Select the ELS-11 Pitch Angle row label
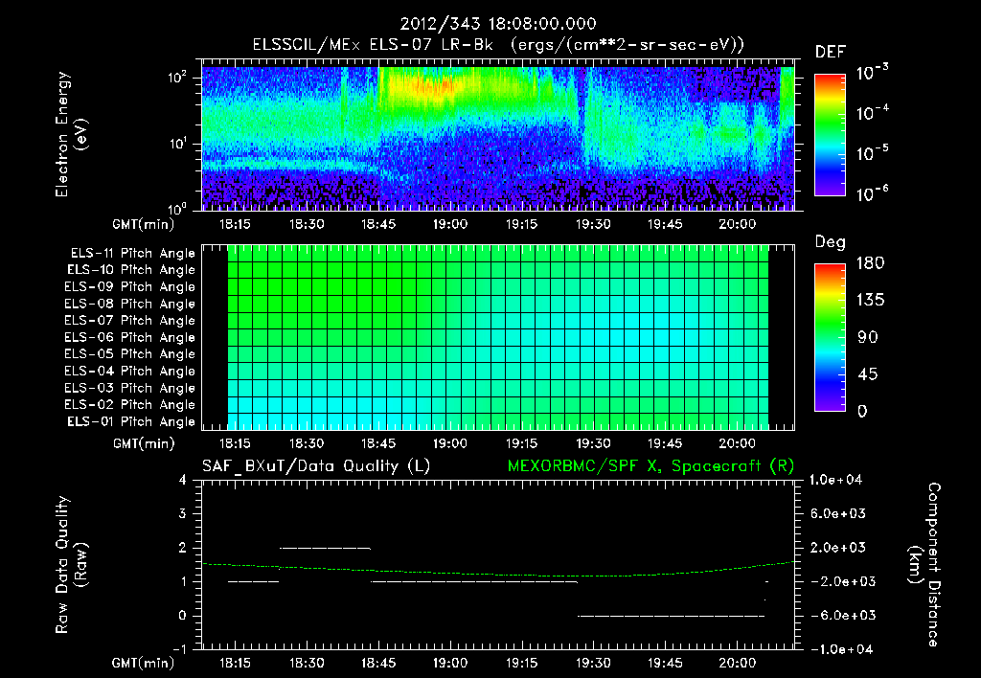Viewport: 981px width, 678px height. click(132, 254)
